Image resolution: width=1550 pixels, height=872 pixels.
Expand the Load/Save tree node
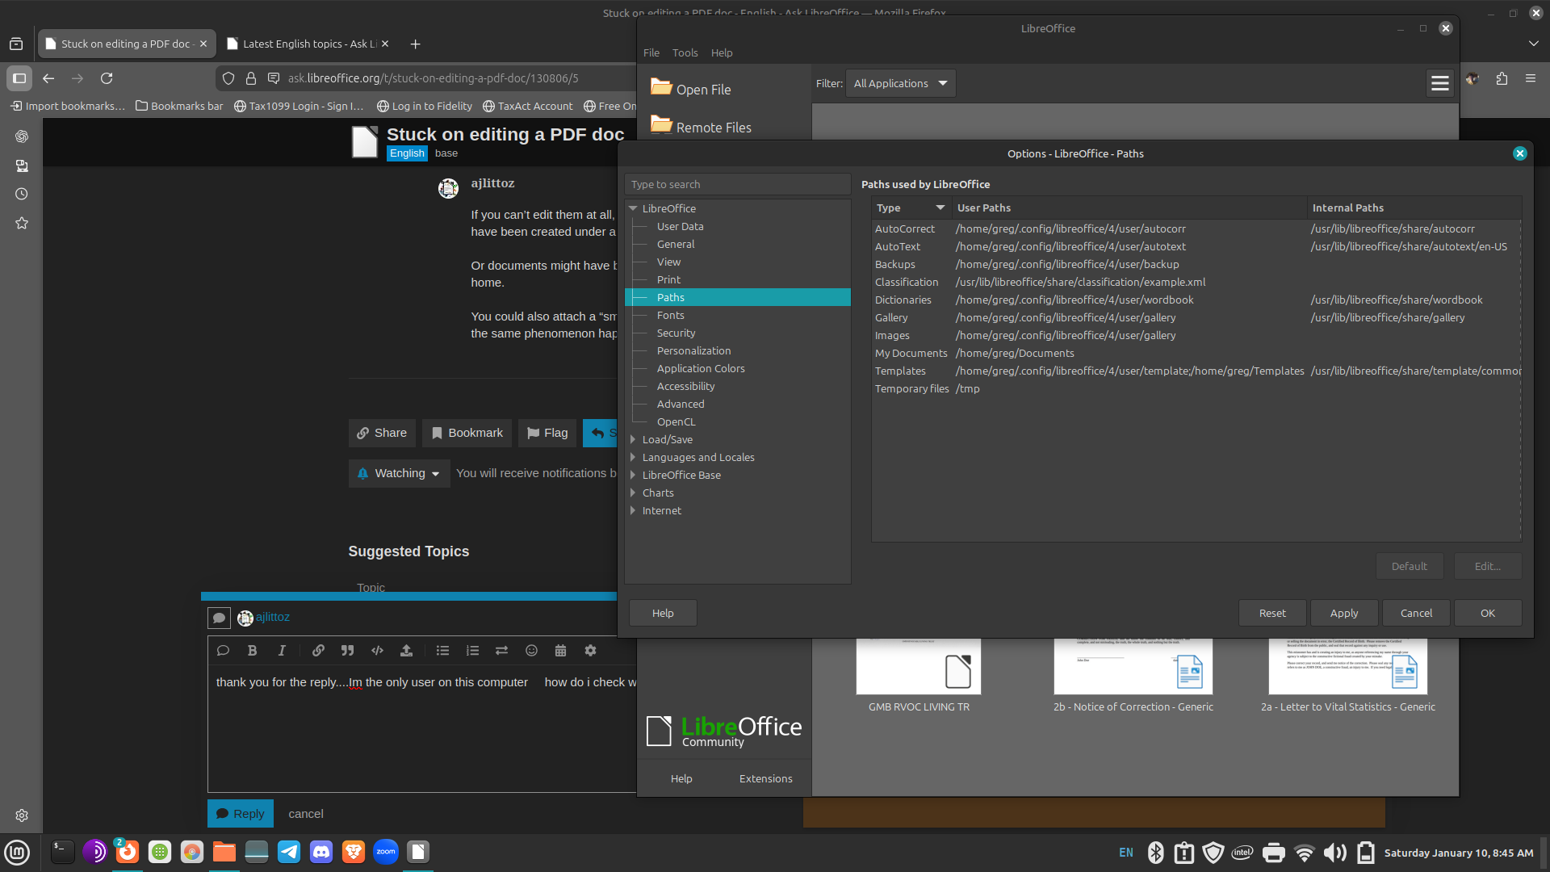(x=633, y=439)
